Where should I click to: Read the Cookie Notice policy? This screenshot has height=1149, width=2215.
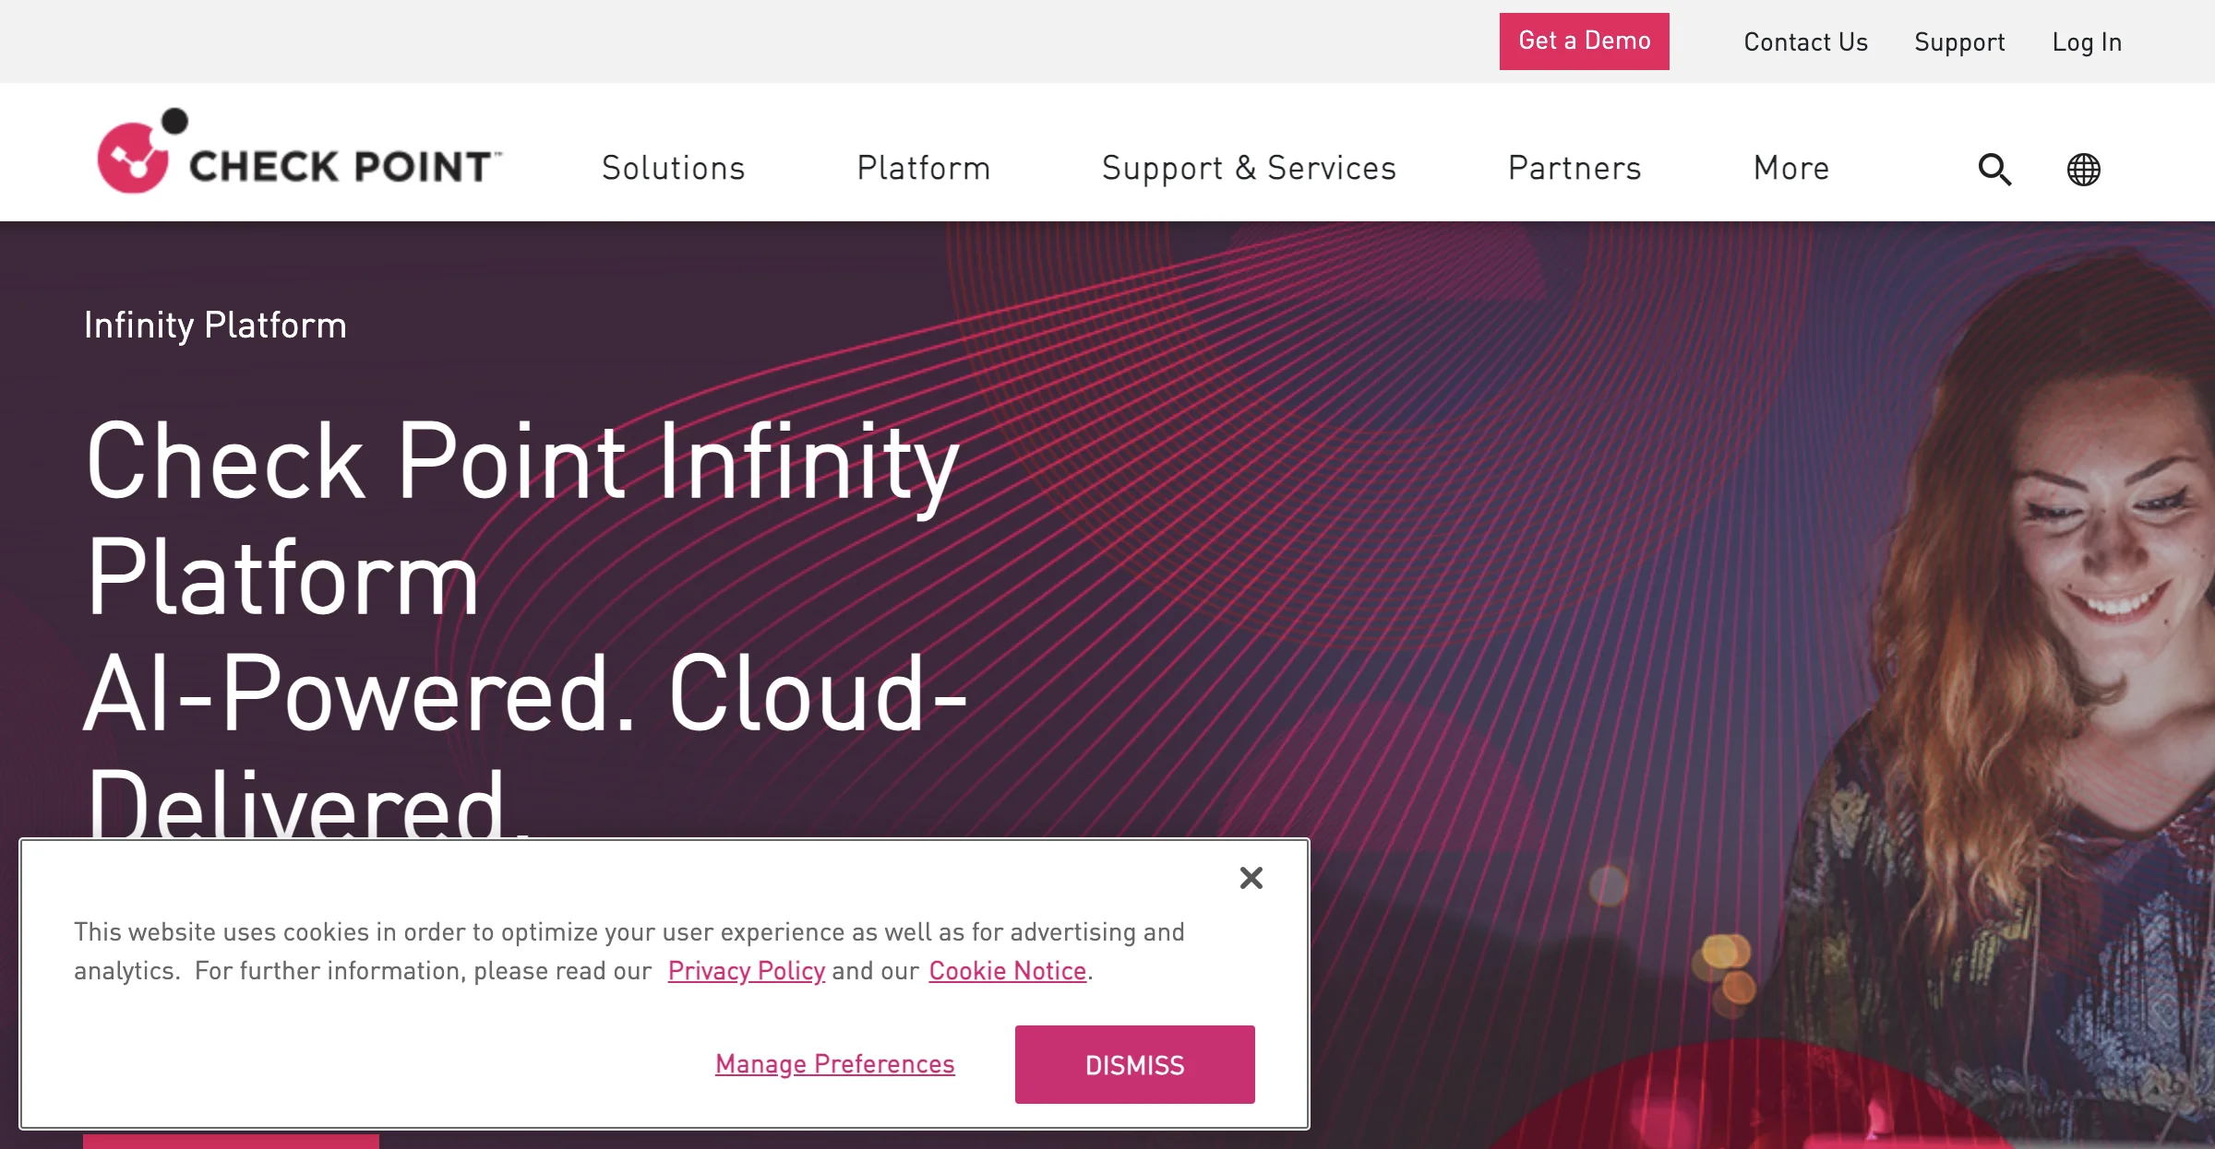tap(1008, 970)
